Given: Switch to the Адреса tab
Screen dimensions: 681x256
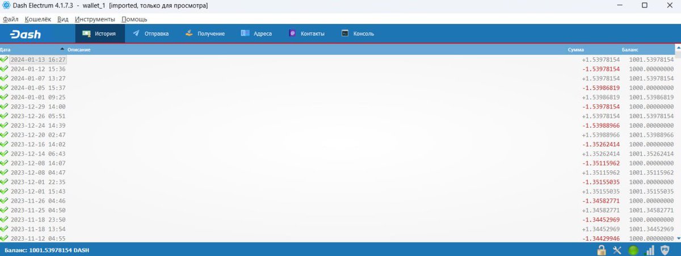Looking at the screenshot, I should click(x=257, y=33).
